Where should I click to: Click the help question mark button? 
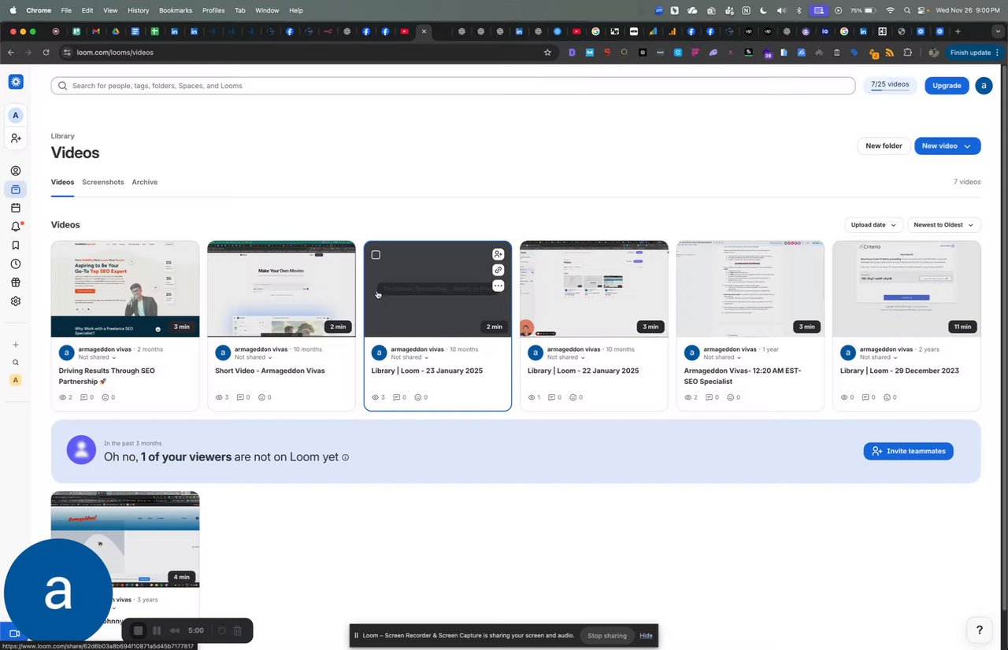coord(980,630)
